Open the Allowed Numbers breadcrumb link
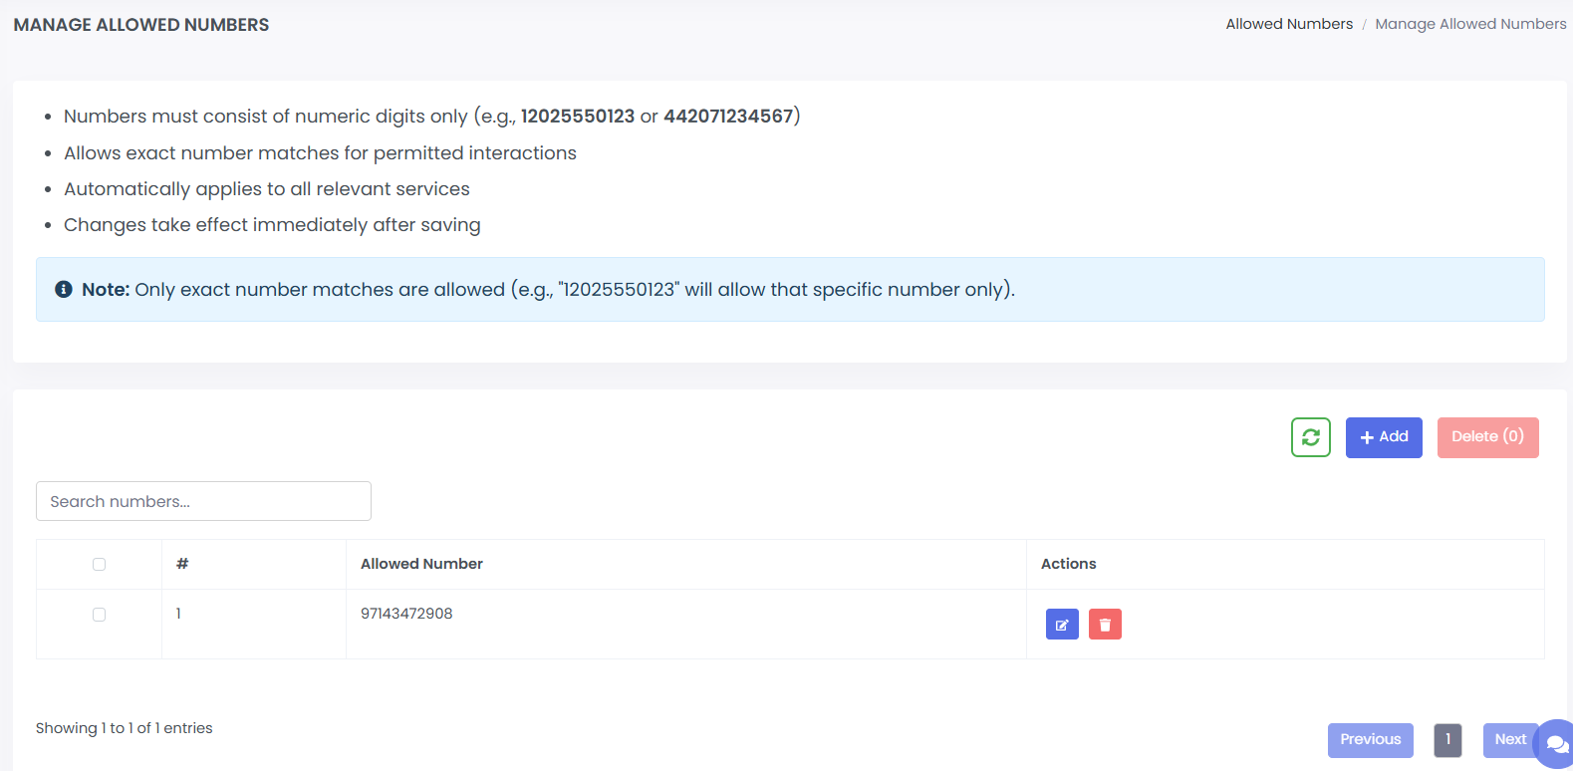Screen dimensions: 1573x771 [x=1289, y=24]
